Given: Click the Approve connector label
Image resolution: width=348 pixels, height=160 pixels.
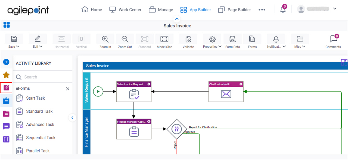Looking at the screenshot, I should (189, 132).
